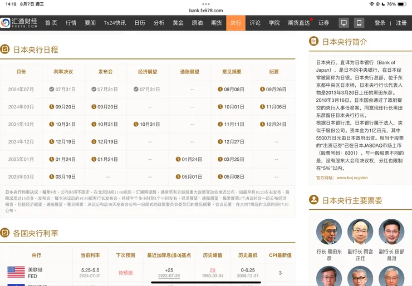
Task: Click clock icon beside 11月06日
Action: point(262,107)
